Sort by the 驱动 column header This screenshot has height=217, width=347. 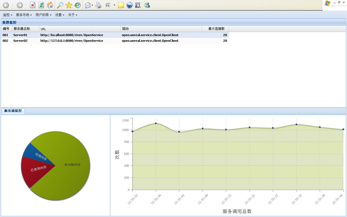click(x=161, y=29)
